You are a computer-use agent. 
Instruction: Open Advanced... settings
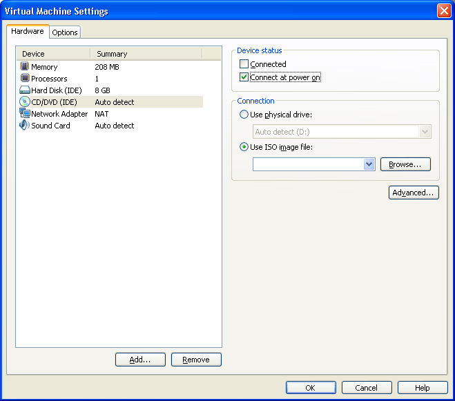coord(414,193)
